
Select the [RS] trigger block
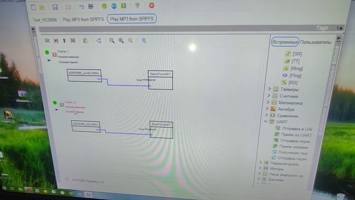(x=290, y=83)
